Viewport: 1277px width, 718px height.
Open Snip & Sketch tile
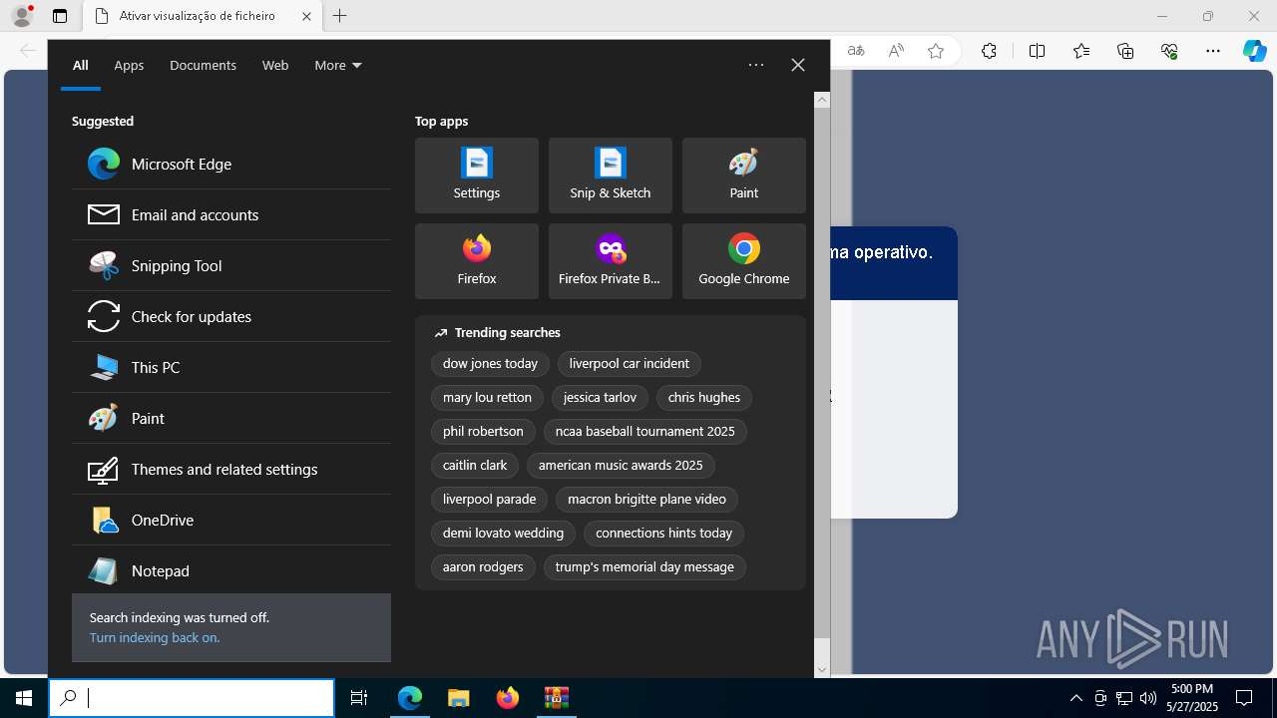point(611,176)
